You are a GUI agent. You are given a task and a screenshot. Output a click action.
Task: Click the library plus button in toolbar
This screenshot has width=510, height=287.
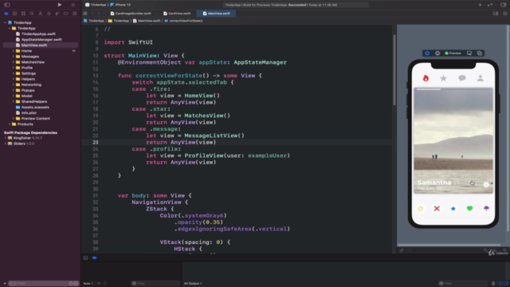coord(480,5)
